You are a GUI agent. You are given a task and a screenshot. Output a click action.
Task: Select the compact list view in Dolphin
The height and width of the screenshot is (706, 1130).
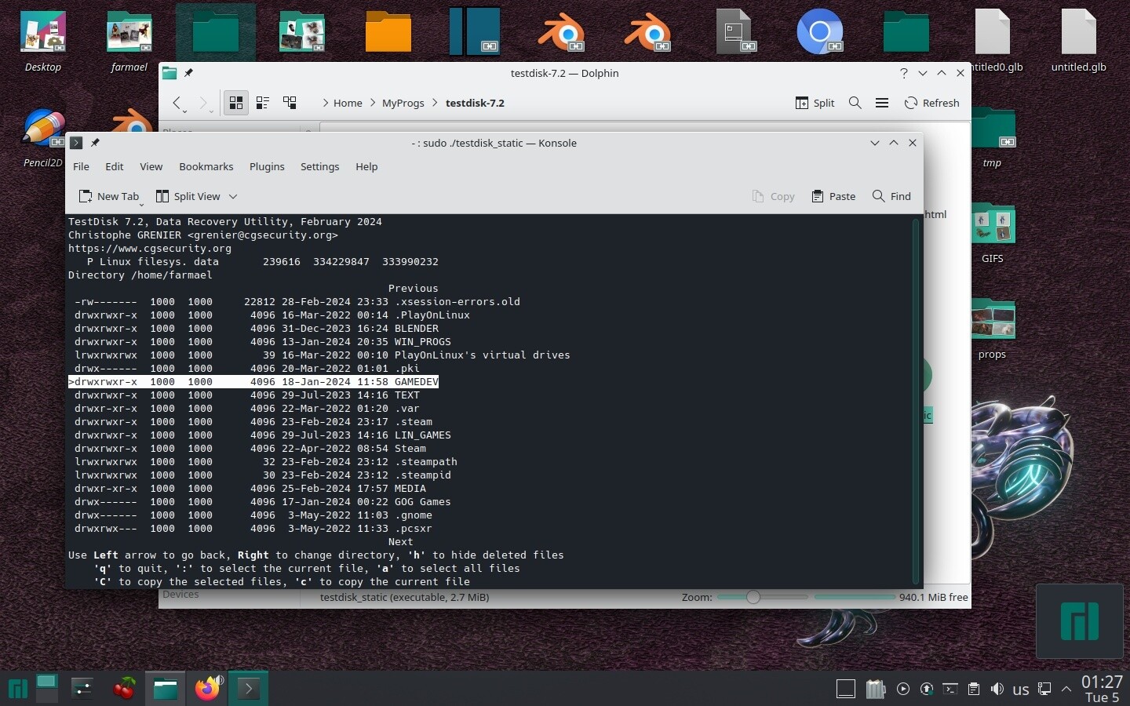click(x=262, y=103)
